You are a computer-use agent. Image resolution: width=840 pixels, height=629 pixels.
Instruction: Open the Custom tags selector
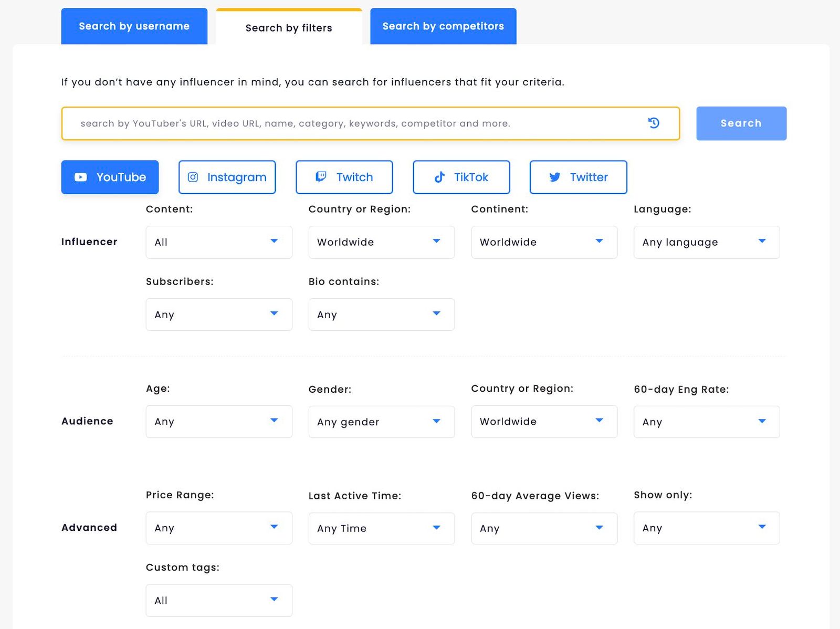click(x=218, y=600)
